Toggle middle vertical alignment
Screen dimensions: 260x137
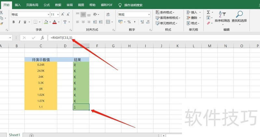click(83, 14)
